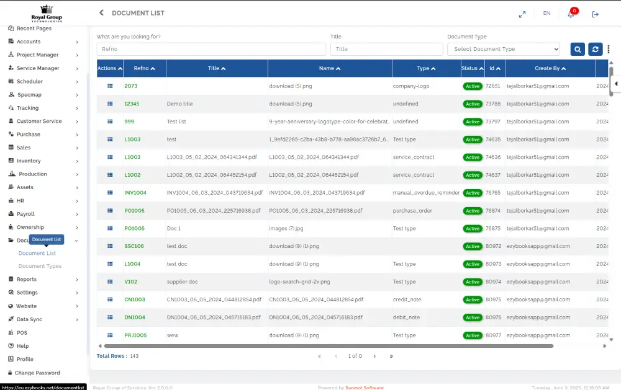Toggle fullscreen expand icon
Screen dimensions: 621x390
522,14
